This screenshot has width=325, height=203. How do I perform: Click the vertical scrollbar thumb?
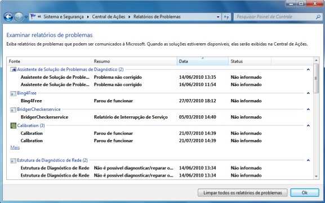[x=316, y=78]
